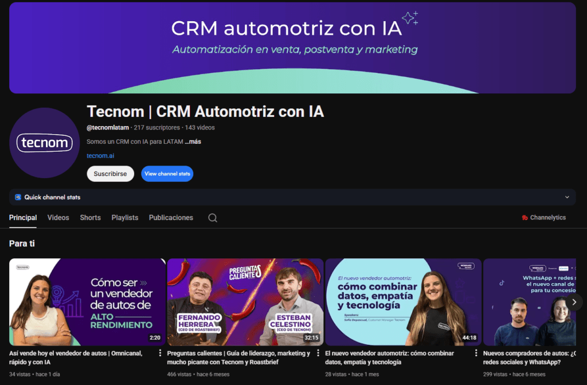Open options menu on the Preguntas calientes video
This screenshot has height=385, width=587.
tap(319, 353)
